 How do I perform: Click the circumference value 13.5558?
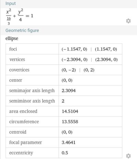(70, 122)
